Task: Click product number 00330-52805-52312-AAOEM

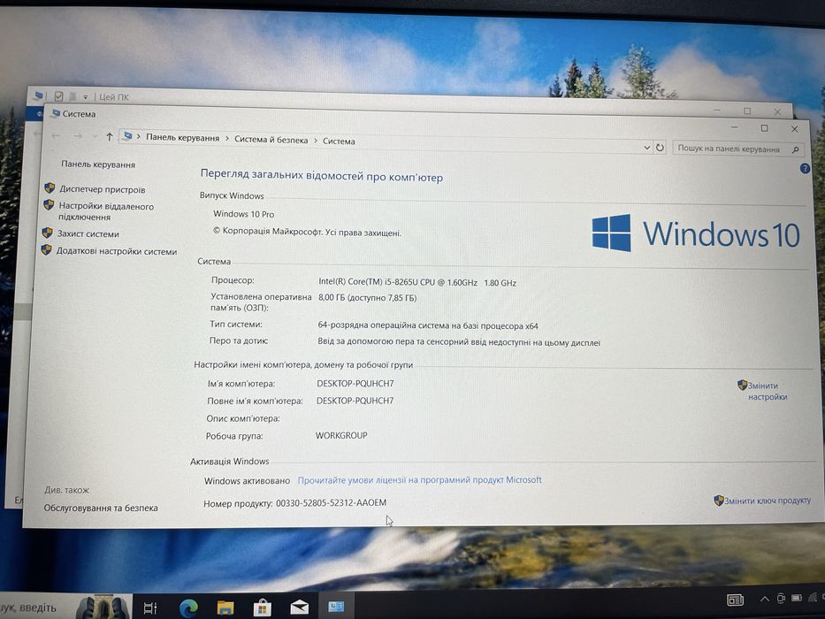Action: click(x=331, y=502)
